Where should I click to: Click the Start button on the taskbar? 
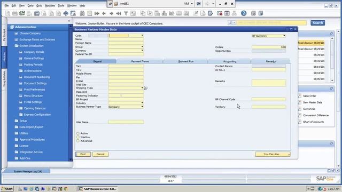pos(7,189)
